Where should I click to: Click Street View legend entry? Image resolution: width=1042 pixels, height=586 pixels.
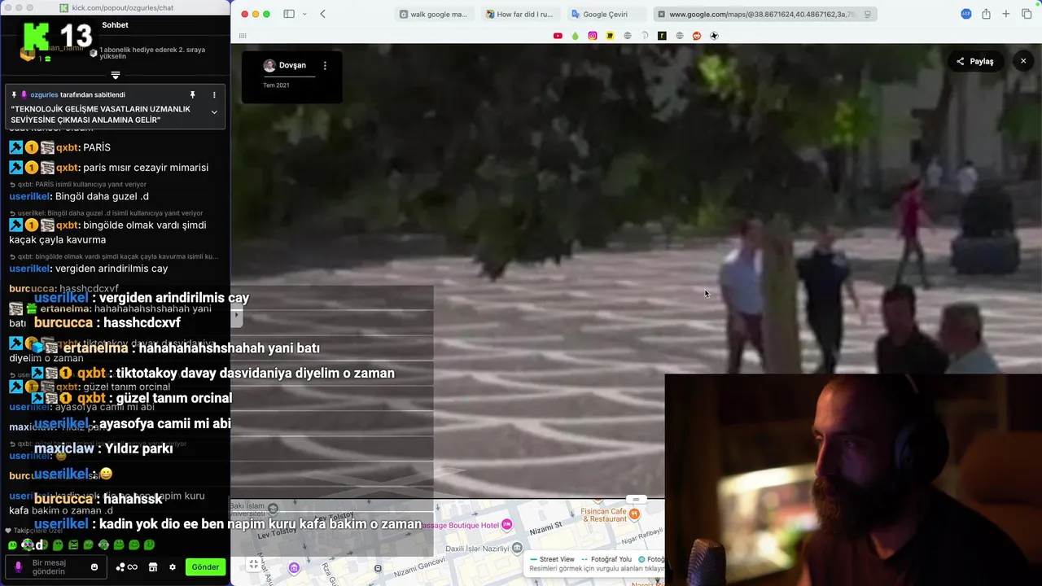[551, 559]
